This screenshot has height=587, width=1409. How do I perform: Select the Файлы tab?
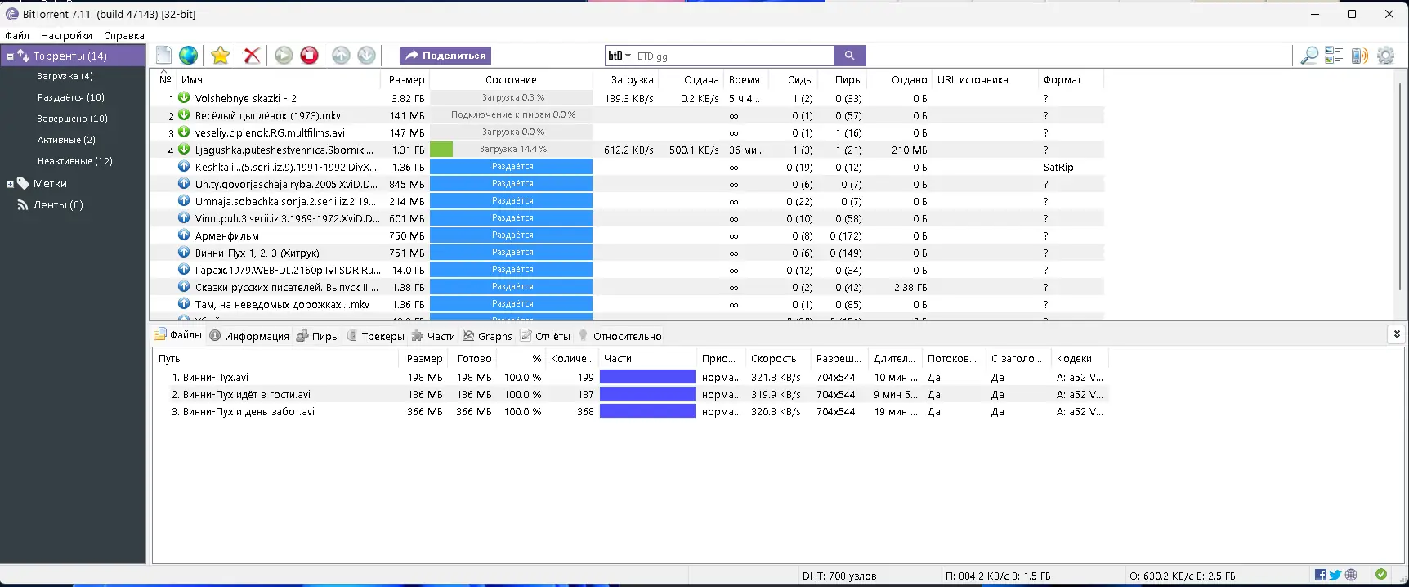coord(178,335)
